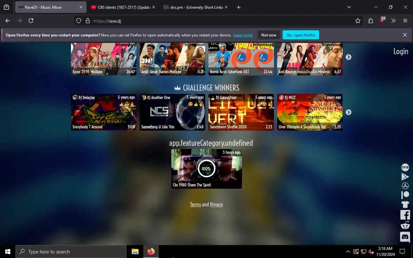Click the tracking protection shield icon

pyautogui.click(x=79, y=21)
